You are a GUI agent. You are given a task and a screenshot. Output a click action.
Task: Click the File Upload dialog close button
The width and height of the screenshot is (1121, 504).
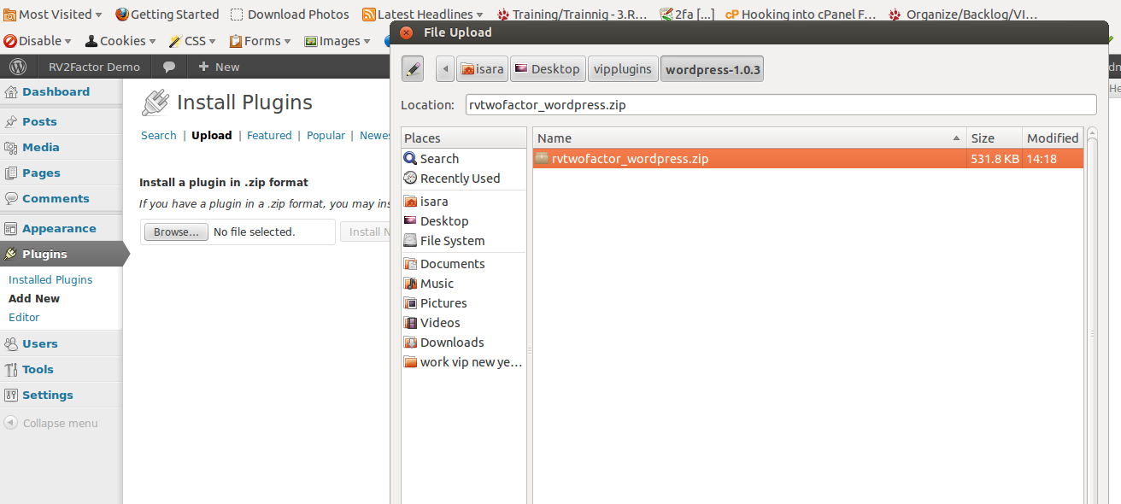(x=406, y=32)
